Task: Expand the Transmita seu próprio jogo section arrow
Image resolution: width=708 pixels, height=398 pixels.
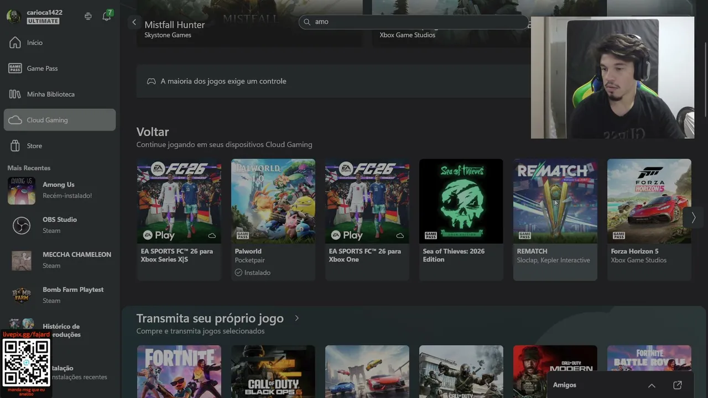Action: 297,318
